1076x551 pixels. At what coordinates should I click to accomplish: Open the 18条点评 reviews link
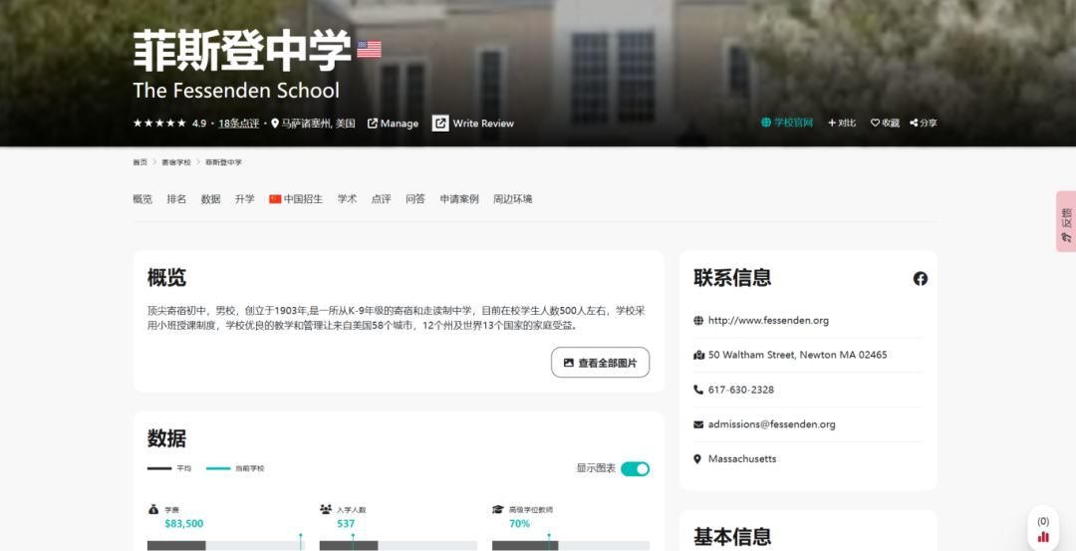[x=239, y=124]
